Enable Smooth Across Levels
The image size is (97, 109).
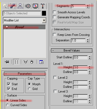[x=55, y=12]
